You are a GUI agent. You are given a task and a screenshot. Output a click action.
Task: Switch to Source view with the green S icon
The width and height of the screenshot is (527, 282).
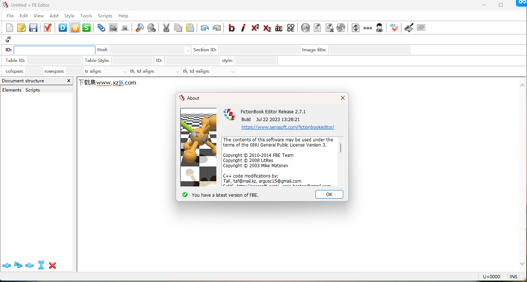point(87,28)
